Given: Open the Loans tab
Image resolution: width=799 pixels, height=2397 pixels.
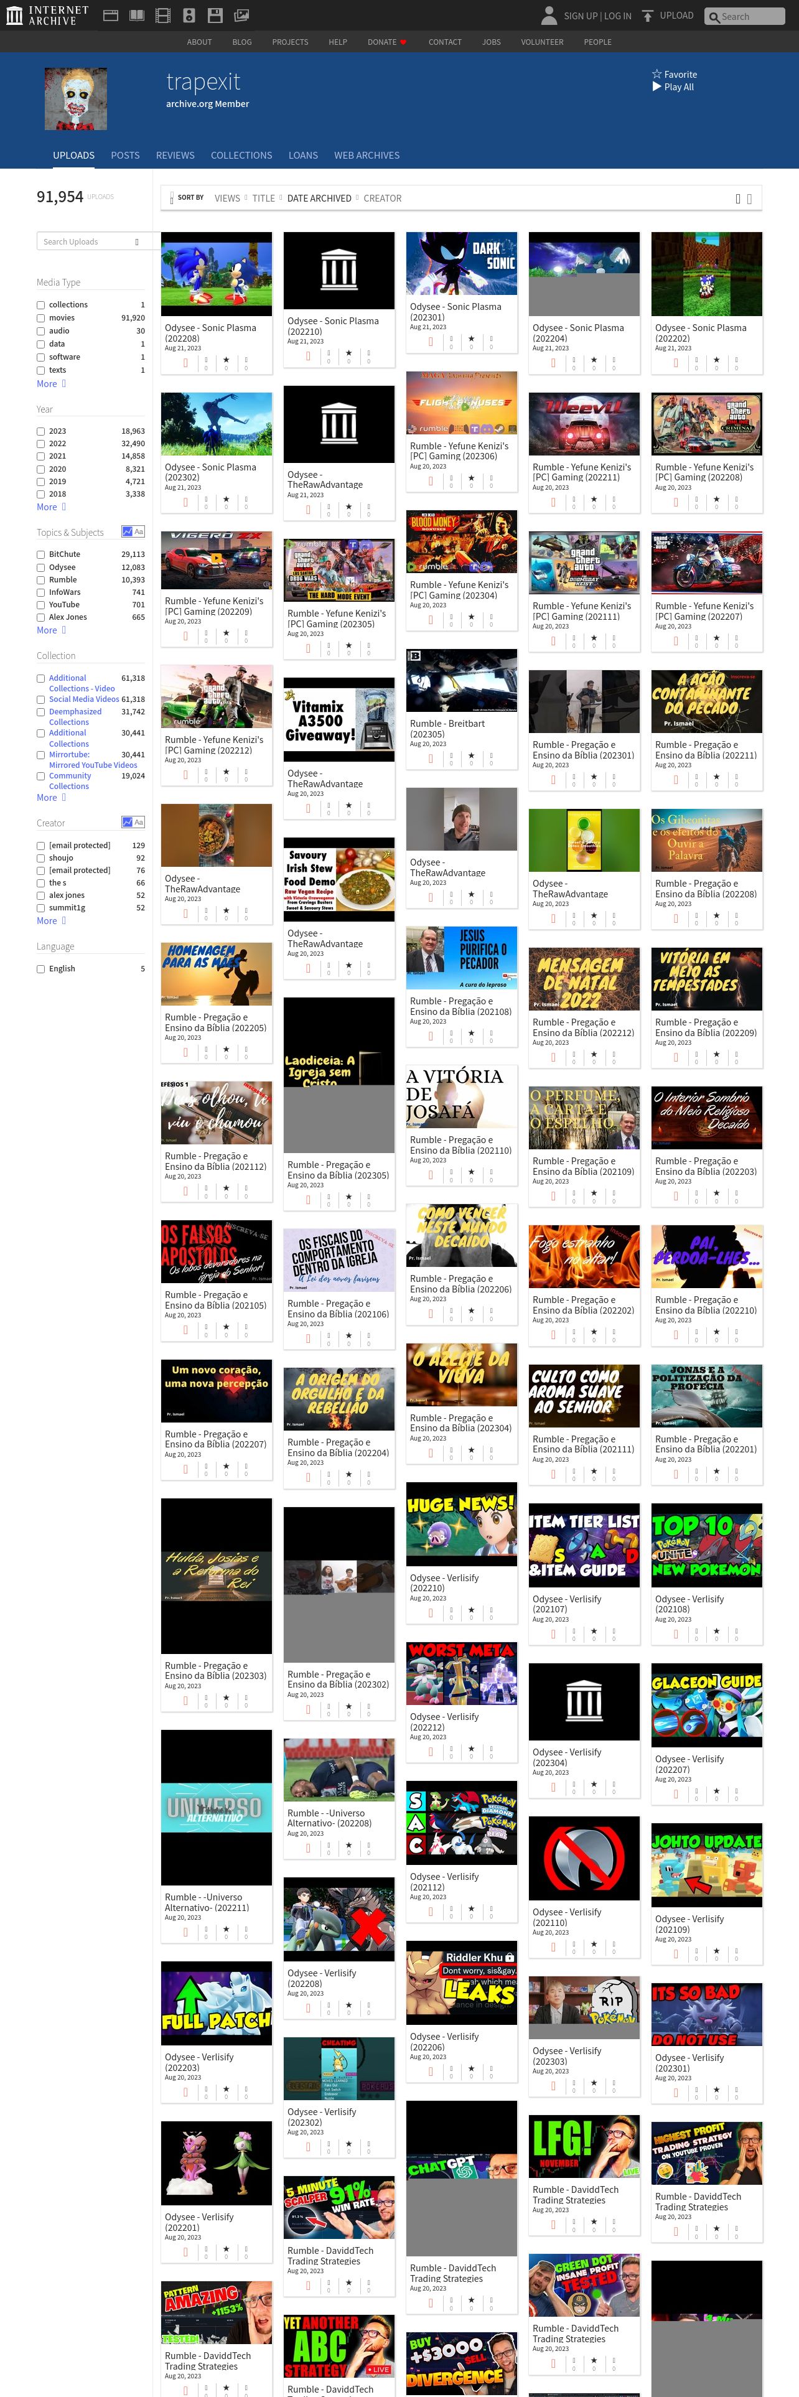Looking at the screenshot, I should pos(303,156).
